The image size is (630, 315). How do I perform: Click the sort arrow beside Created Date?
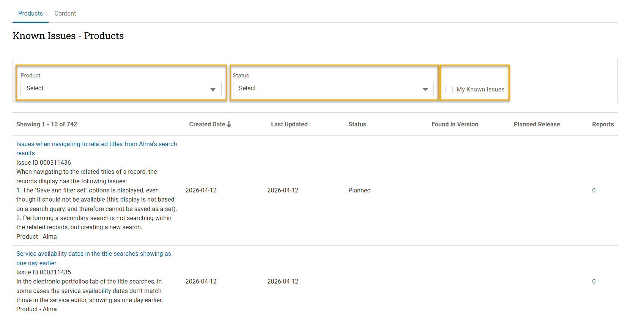tap(229, 124)
